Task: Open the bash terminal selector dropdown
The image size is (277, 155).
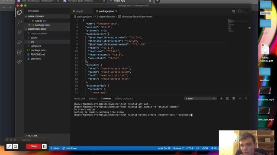Action: [x=200, y=99]
